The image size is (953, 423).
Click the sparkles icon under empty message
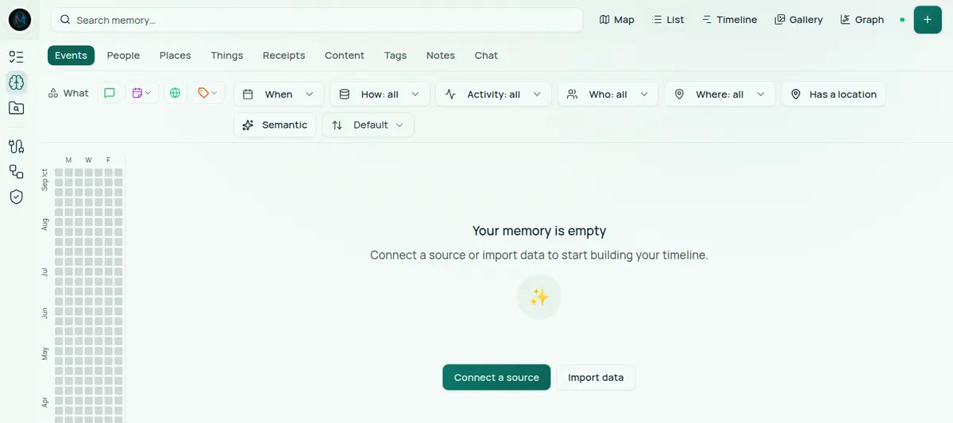pyautogui.click(x=539, y=297)
